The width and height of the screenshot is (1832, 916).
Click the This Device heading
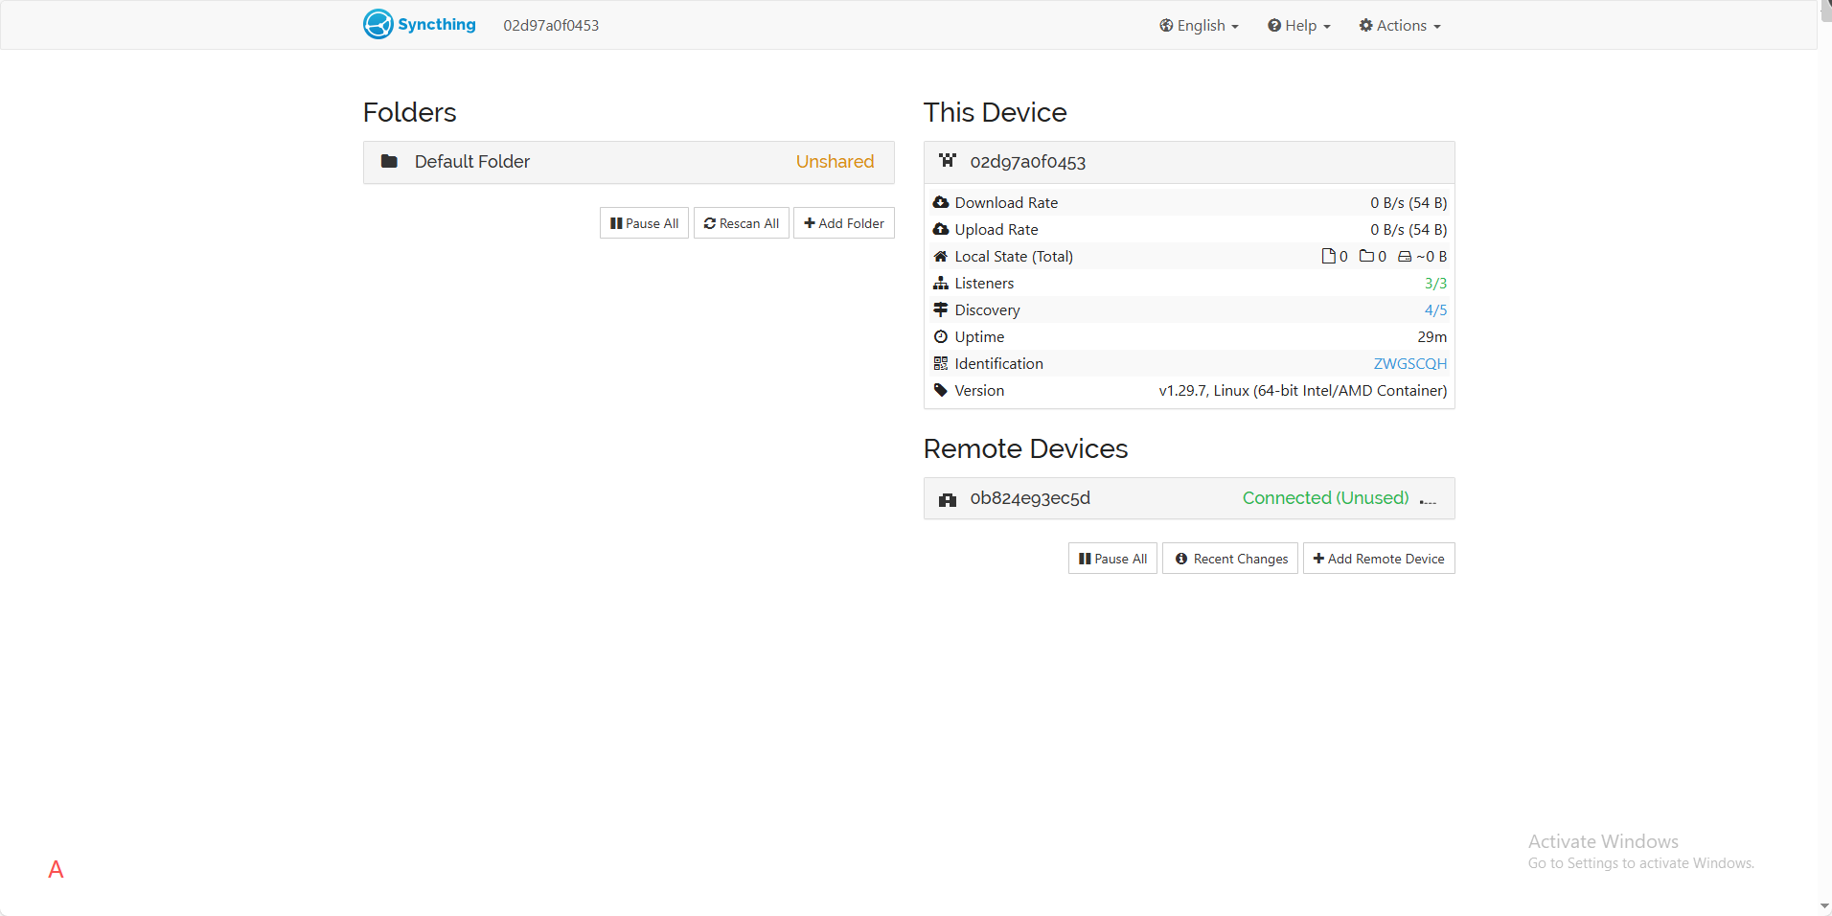pos(995,113)
